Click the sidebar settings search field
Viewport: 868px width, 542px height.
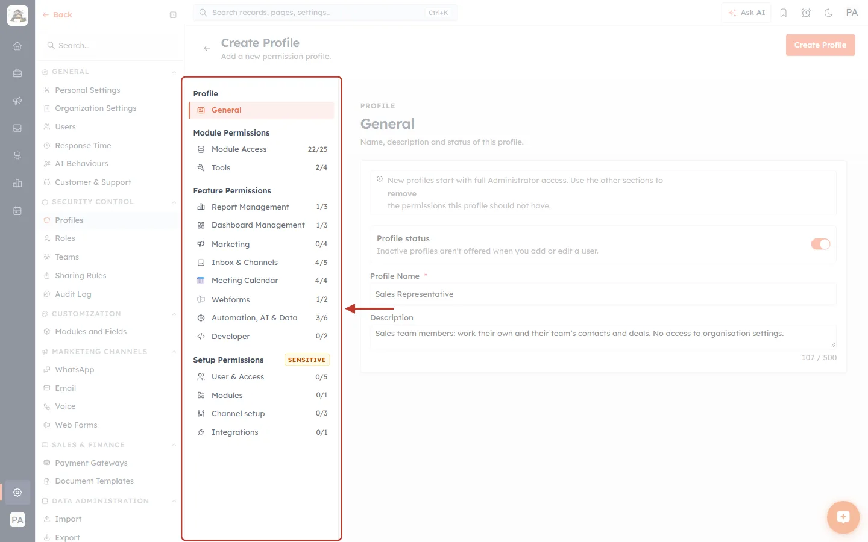click(x=110, y=46)
